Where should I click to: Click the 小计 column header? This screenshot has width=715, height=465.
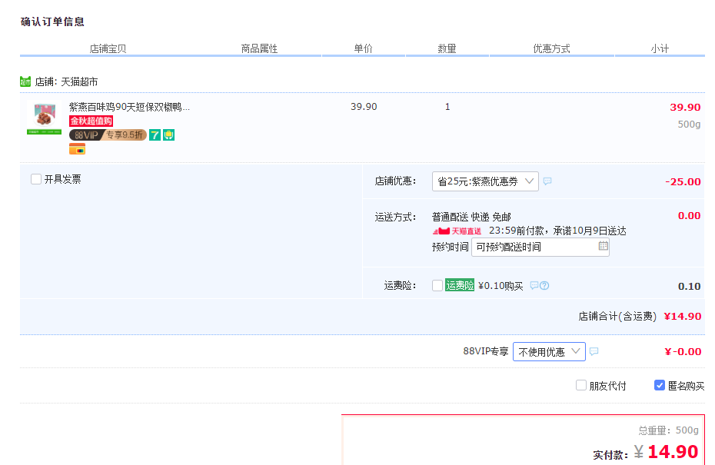click(x=660, y=48)
